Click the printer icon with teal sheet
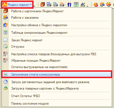114x108 pixels. tap(55, 4)
